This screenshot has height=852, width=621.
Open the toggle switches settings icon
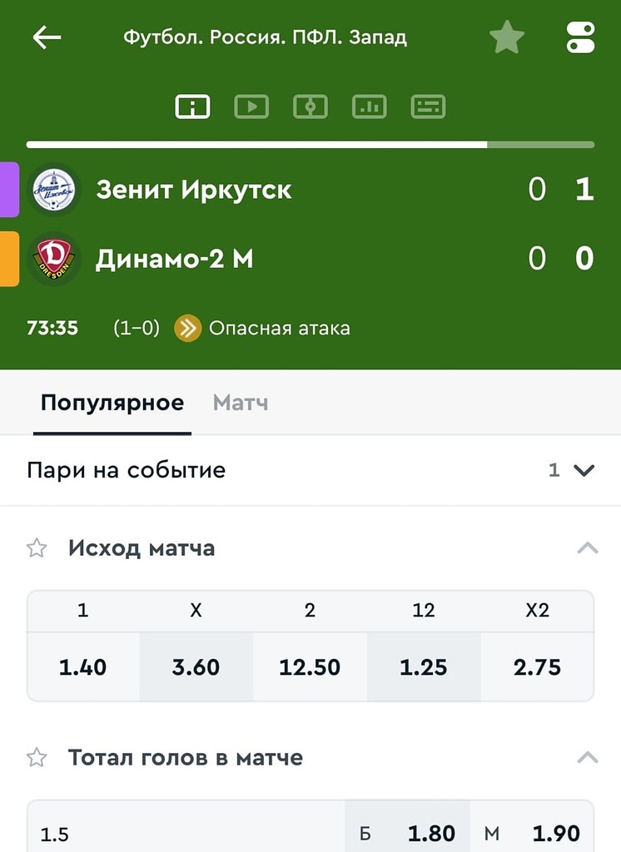pos(580,37)
